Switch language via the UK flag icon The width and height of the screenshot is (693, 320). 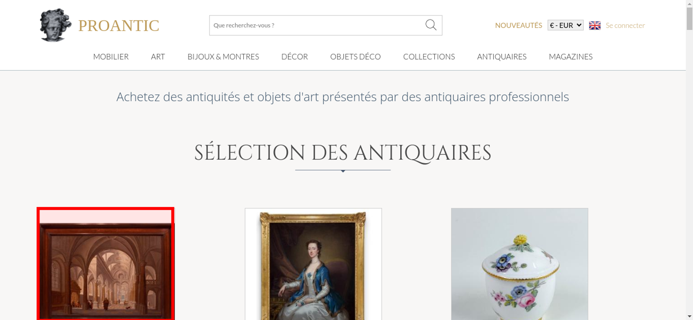595,25
